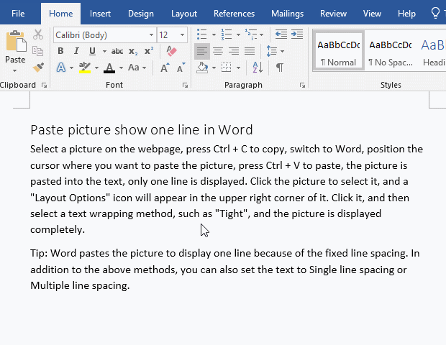Click Line and Paragraph Spacing icon
446x345 pixels.
tap(272, 51)
